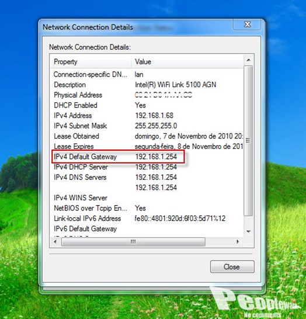Select the Lease Obtained row
This screenshot has height=319, width=306.
coord(147,136)
